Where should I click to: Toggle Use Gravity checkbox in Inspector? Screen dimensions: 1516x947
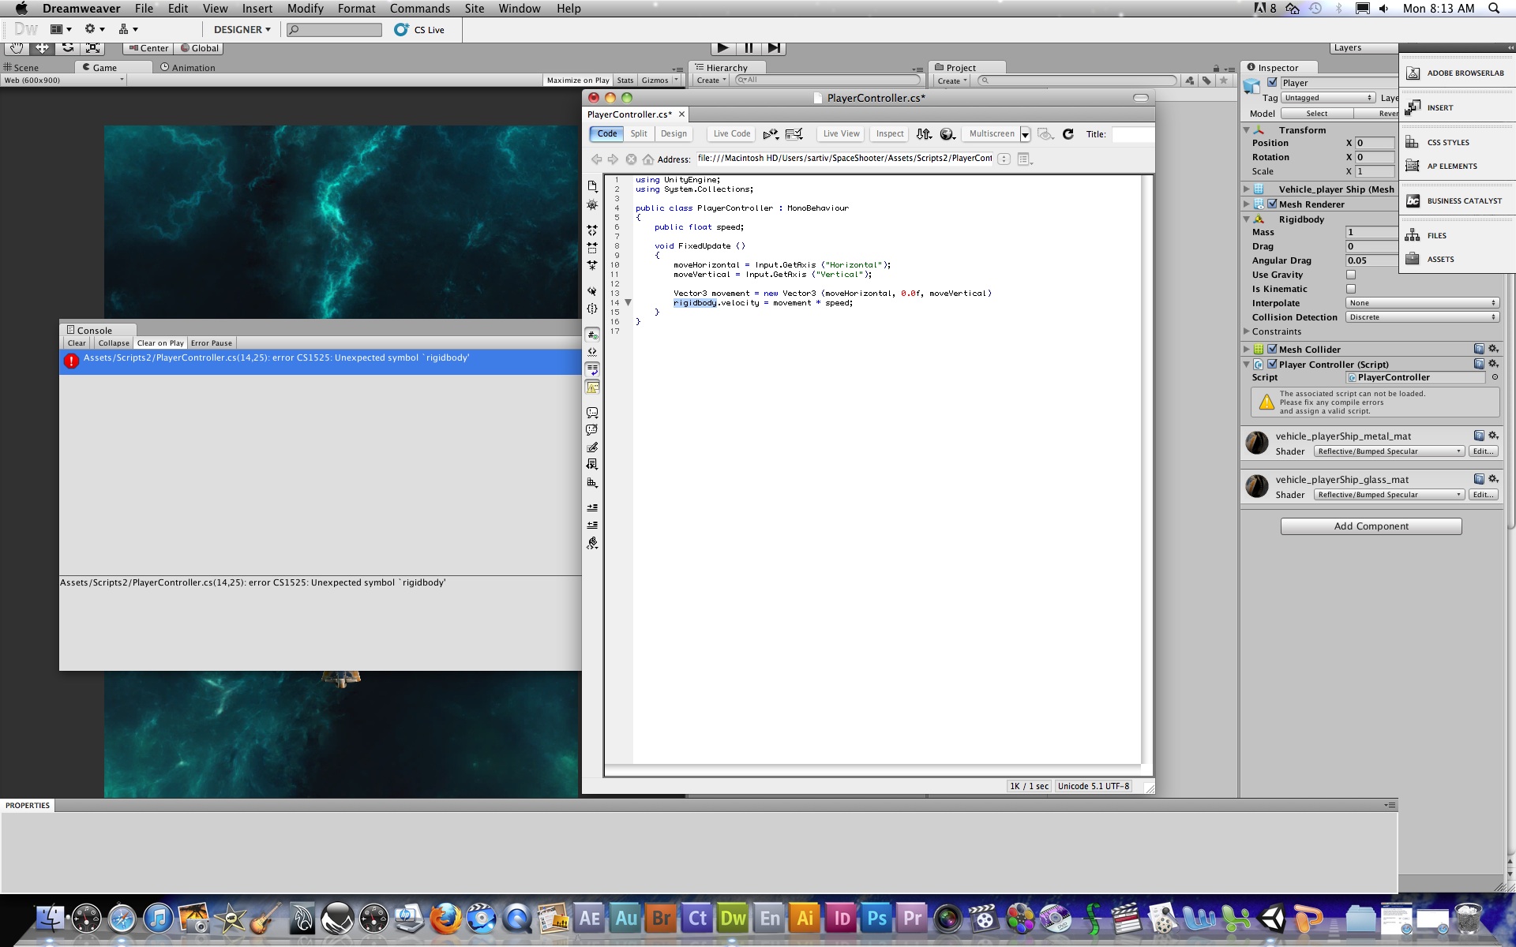click(x=1350, y=274)
